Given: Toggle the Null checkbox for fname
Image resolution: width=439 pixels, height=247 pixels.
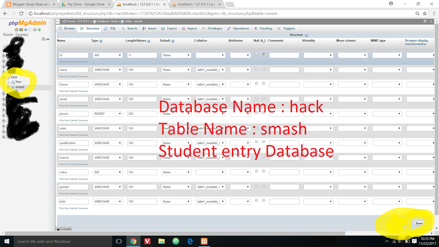Looking at the screenshot, I should [x=257, y=83].
